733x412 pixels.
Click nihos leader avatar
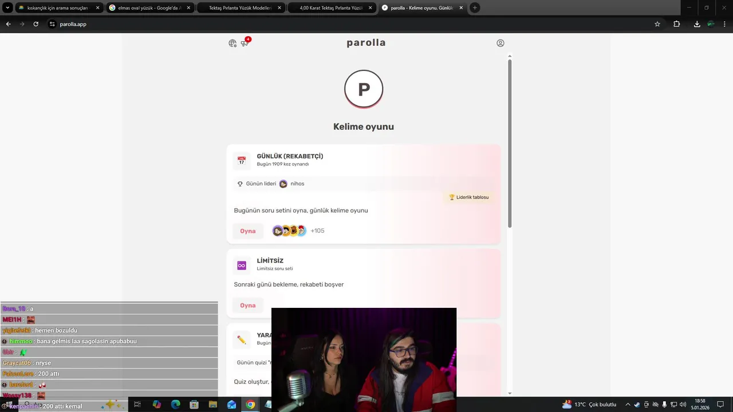[x=283, y=184]
